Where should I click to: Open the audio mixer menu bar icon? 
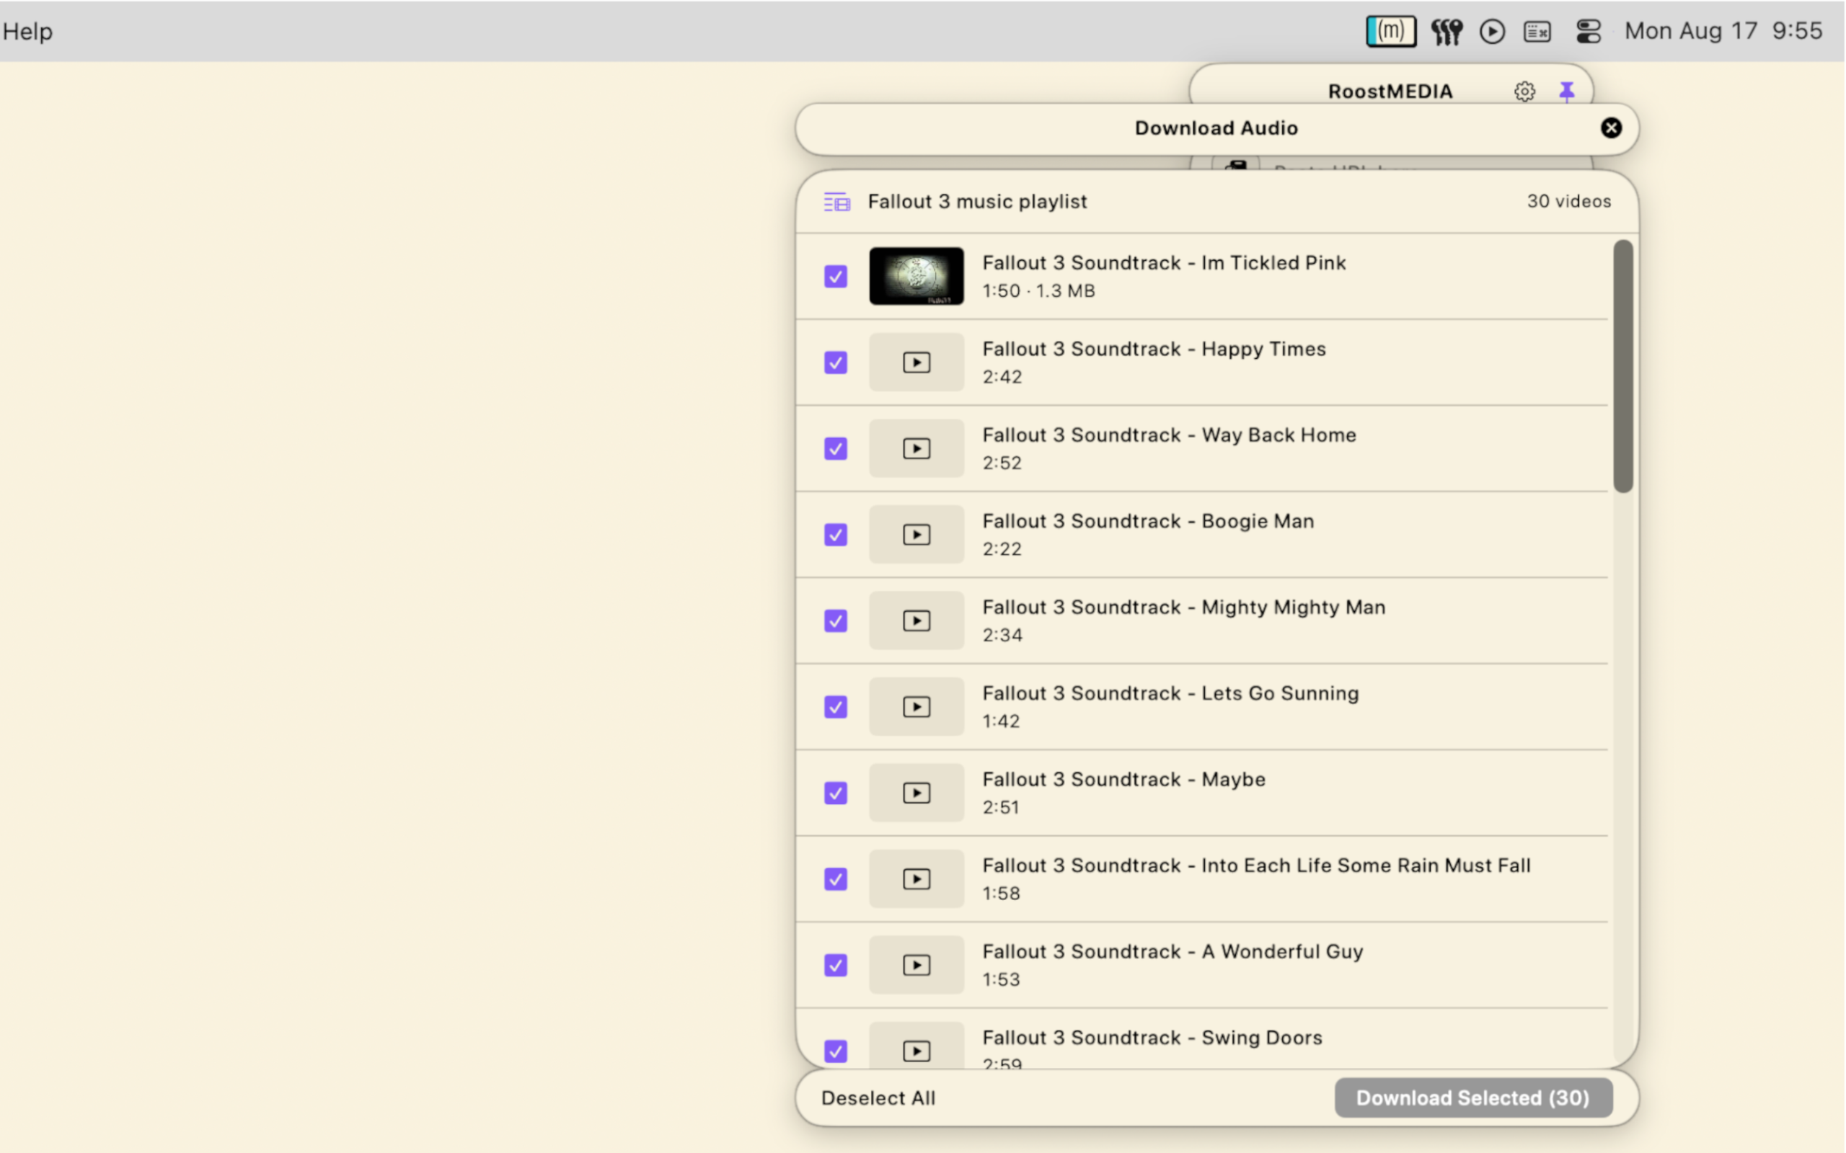pos(1446,31)
